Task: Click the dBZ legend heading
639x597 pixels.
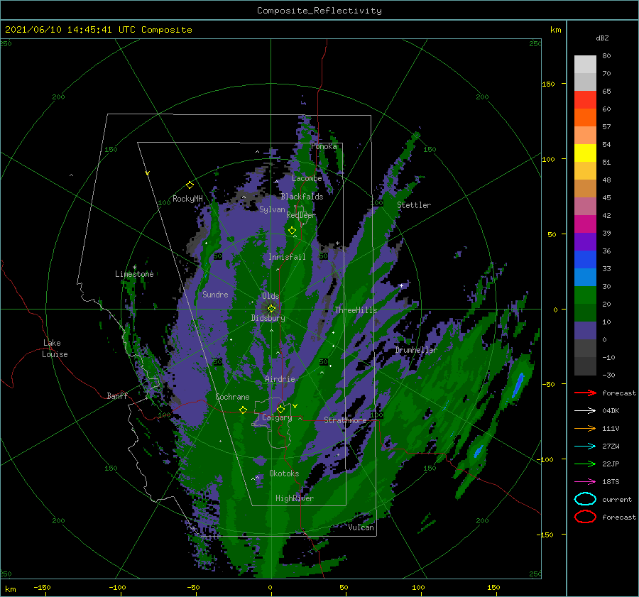Action: point(602,38)
